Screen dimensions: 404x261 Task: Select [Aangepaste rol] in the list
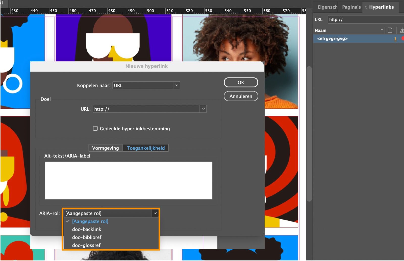tap(90, 221)
